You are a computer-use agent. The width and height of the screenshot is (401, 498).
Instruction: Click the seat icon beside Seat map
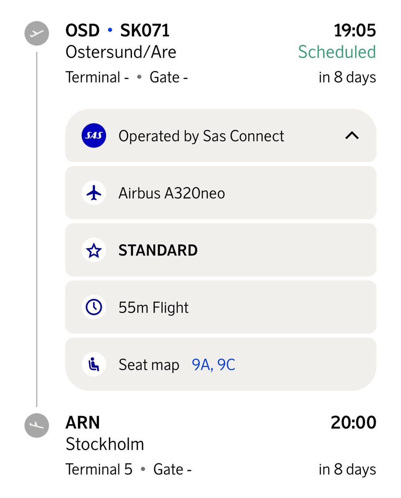[94, 365]
